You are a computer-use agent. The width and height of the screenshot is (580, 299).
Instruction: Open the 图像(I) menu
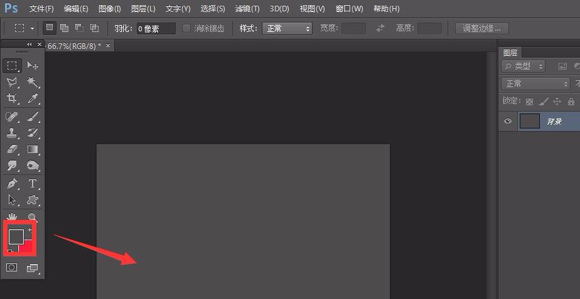coord(110,9)
